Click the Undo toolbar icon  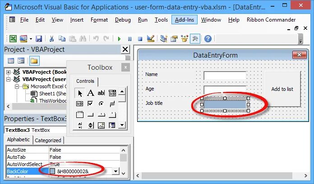96,38
